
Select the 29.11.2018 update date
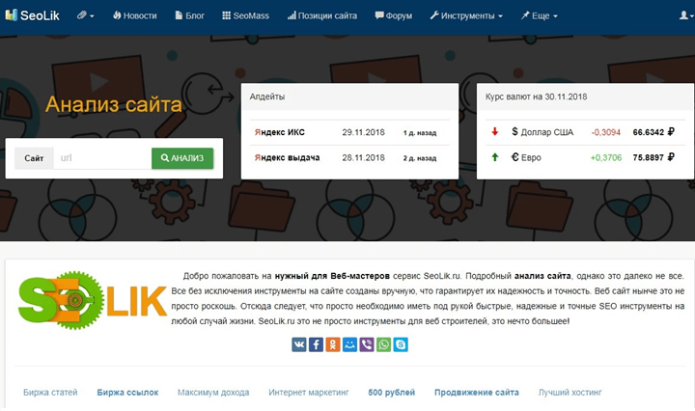[364, 132]
